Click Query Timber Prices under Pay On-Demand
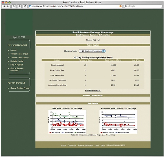Viewport: 164px width, 157px height. (x=20, y=88)
